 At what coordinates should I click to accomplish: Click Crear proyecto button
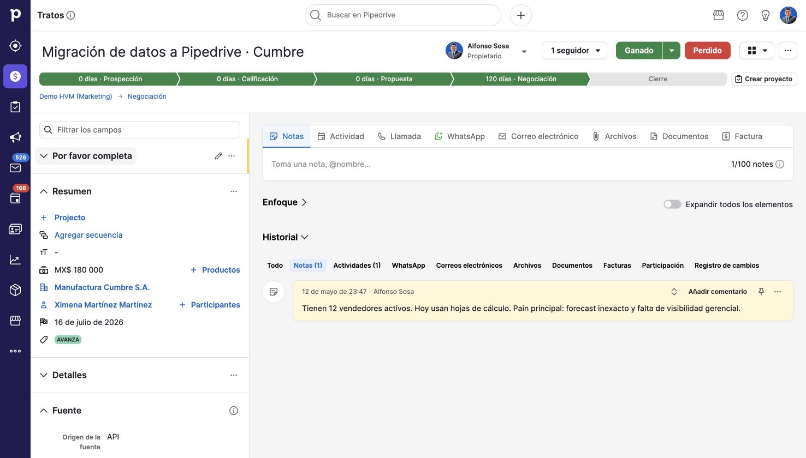tap(764, 79)
